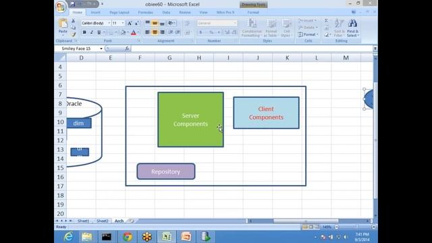Switch to Page Layout view in status bar
The width and height of the screenshot is (432, 243).
[x=311, y=227]
